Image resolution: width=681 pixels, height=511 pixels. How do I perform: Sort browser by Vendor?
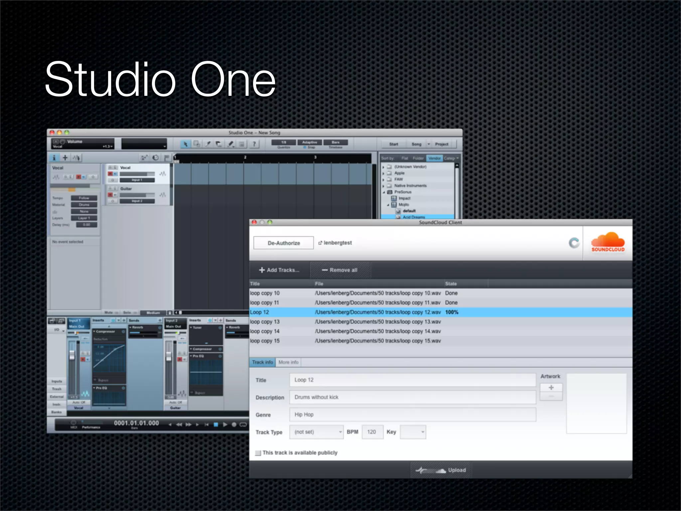click(434, 158)
